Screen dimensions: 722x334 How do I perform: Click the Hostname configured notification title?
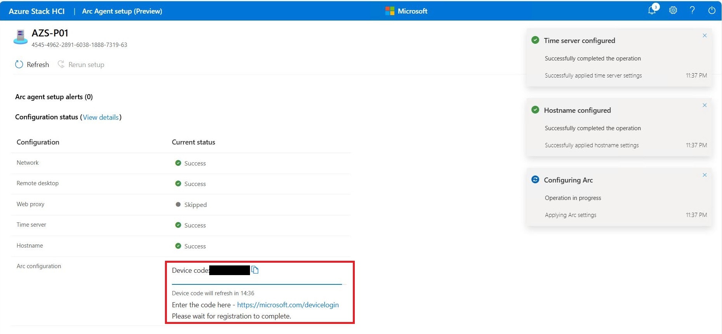(x=577, y=110)
